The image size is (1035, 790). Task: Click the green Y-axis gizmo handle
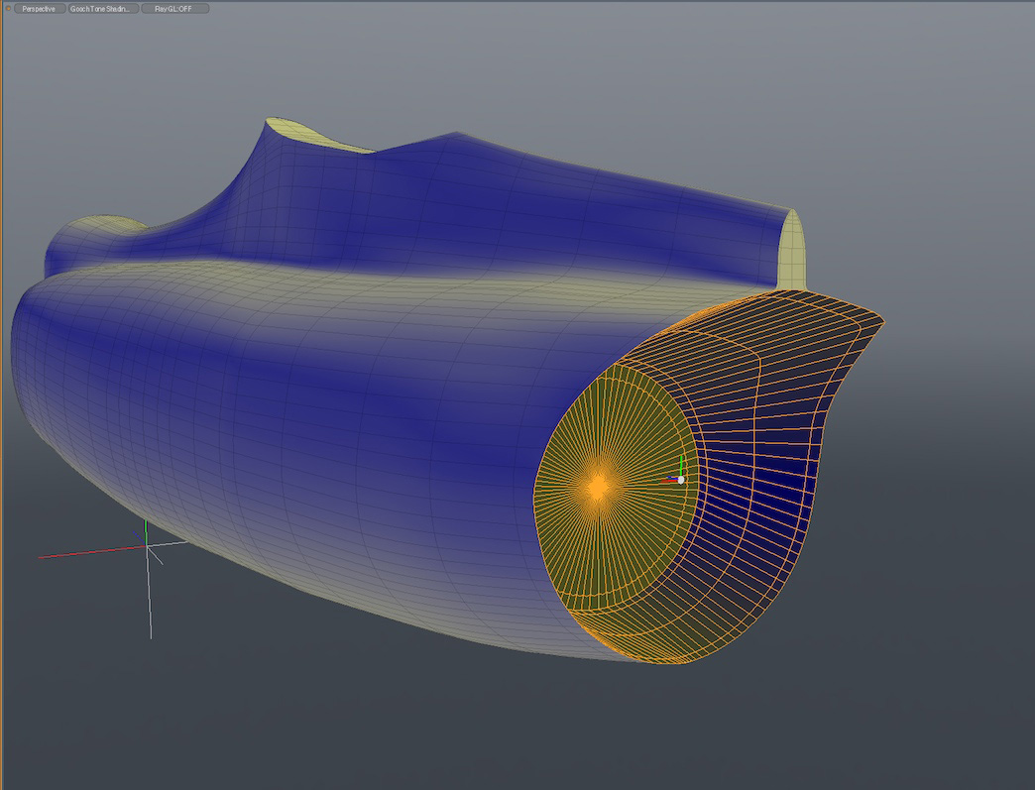[x=680, y=465]
